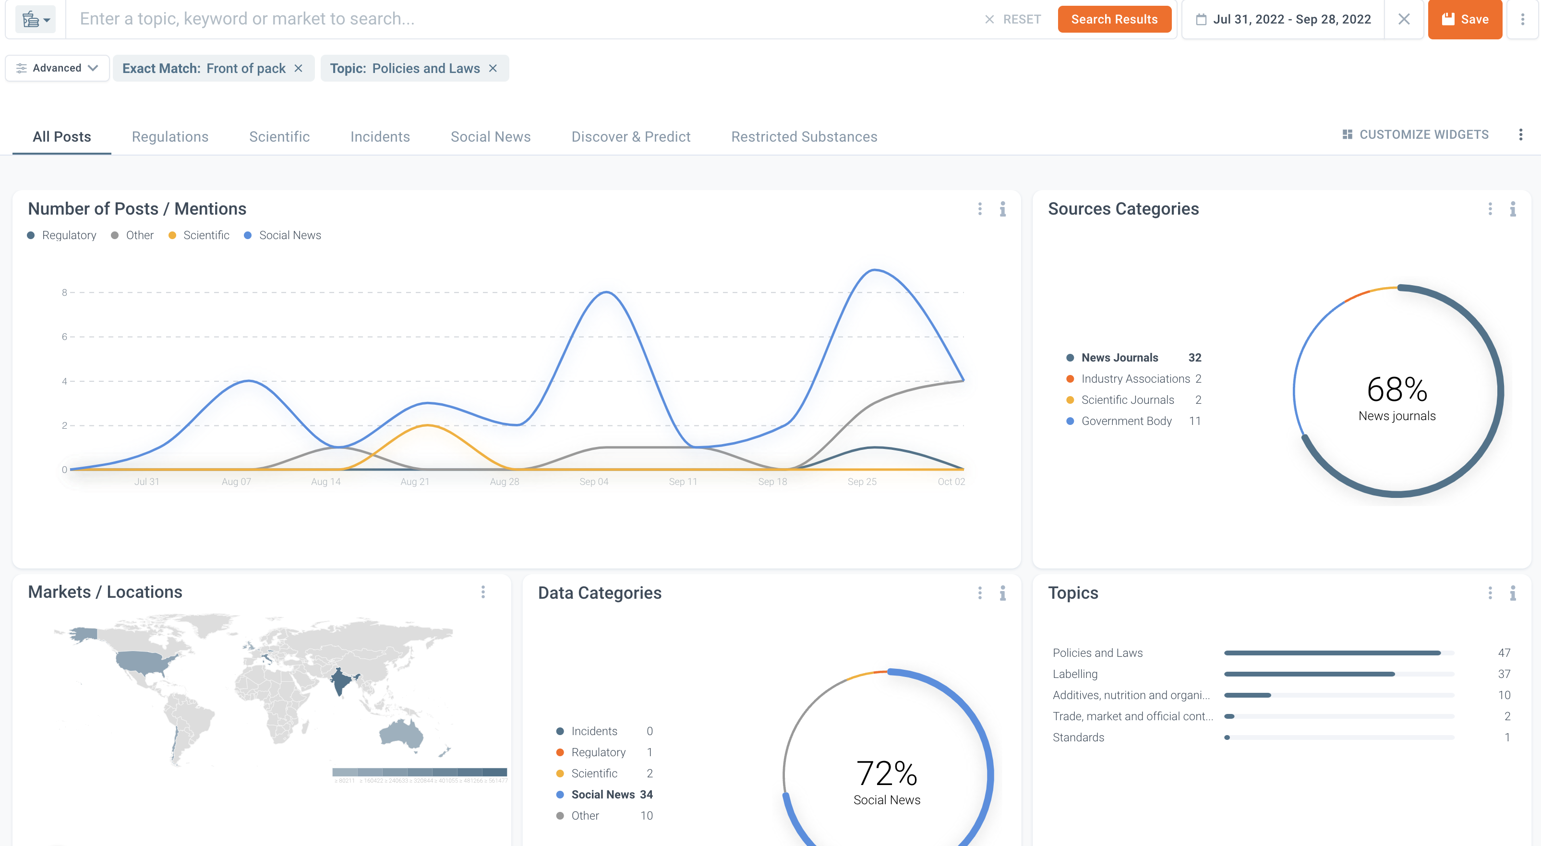The image size is (1541, 846).
Task: Open Data Categories widget options menu
Action: [979, 593]
